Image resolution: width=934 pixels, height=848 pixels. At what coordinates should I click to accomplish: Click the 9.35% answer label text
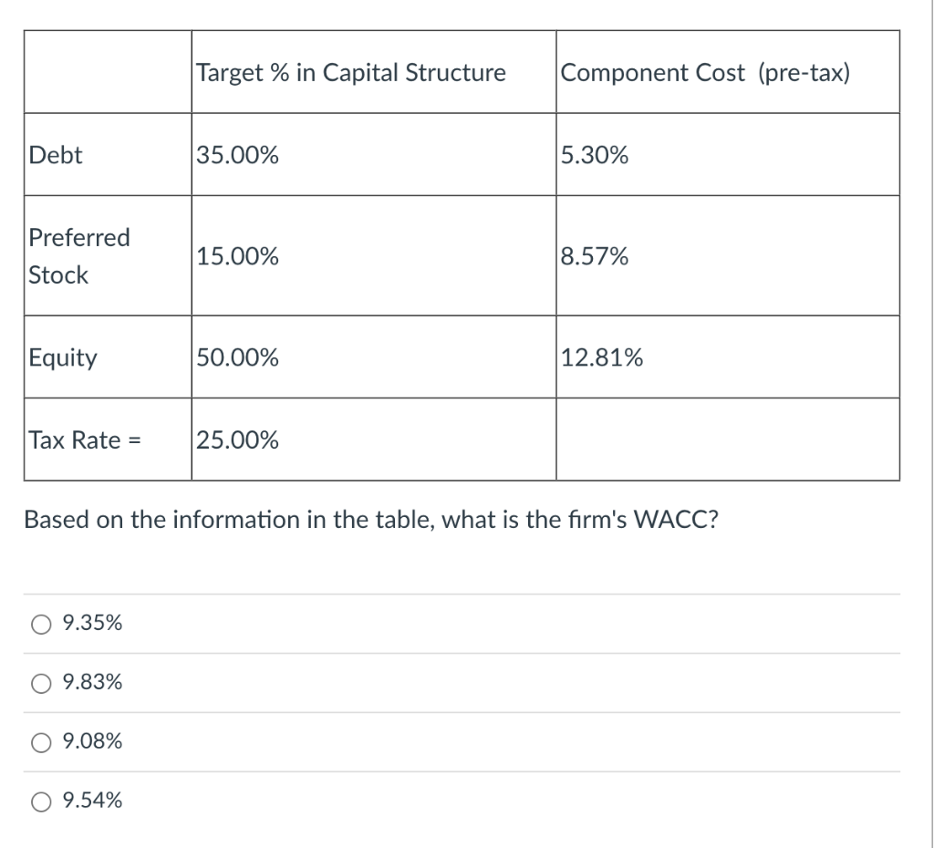[90, 623]
